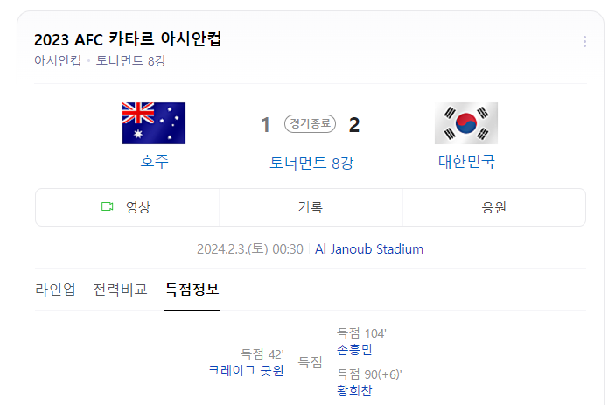615x405 pixels.
Task: Click the green video camera icon
Action: click(x=107, y=206)
